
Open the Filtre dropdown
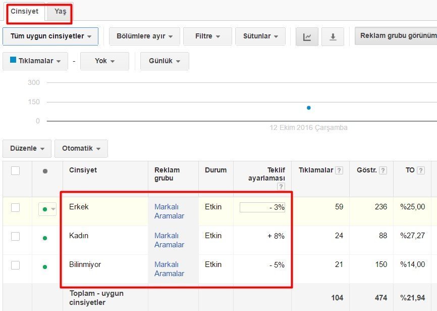(207, 36)
